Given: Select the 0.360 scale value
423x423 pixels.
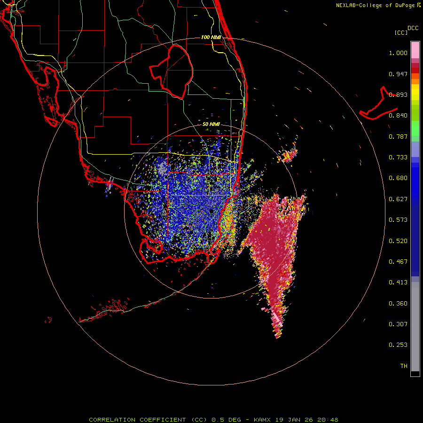Looking at the screenshot, I should (x=398, y=304).
